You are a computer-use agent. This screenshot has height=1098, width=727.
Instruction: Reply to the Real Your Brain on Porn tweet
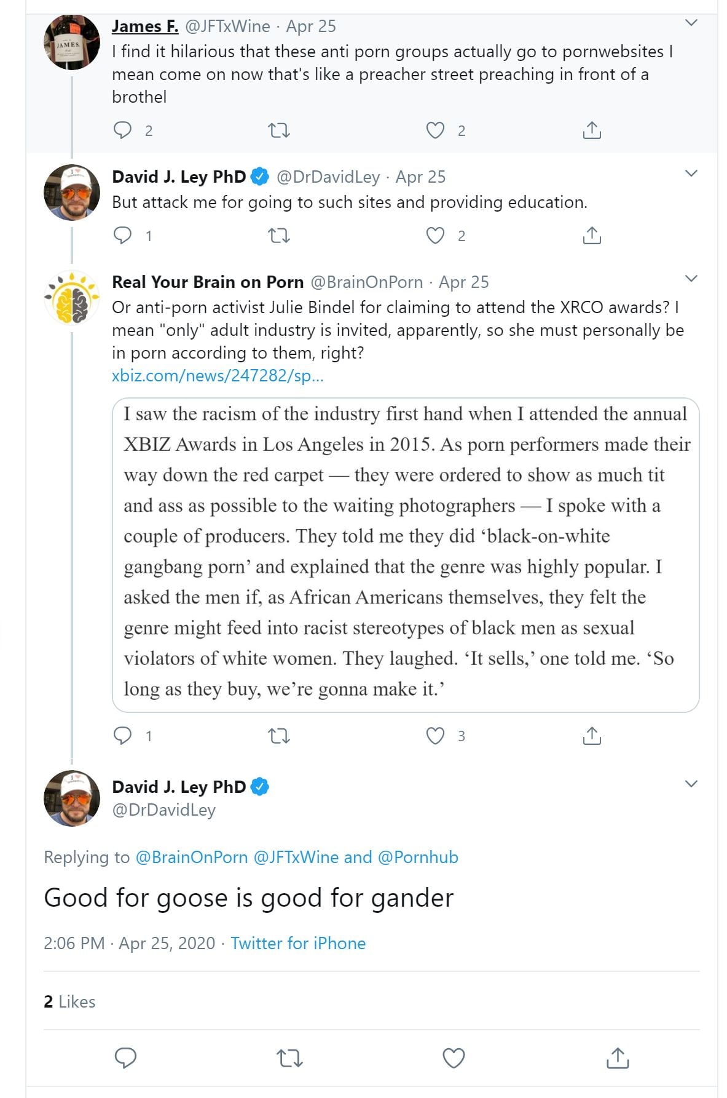pos(123,736)
